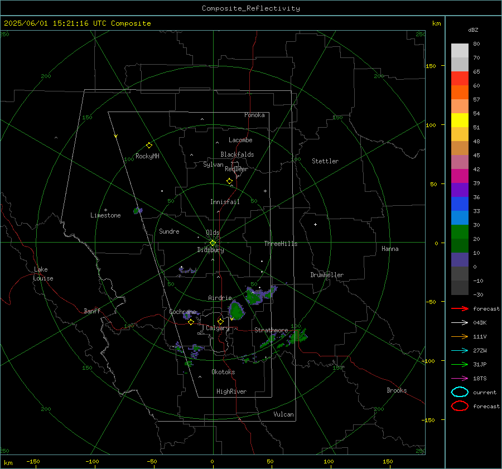This screenshot has width=502, height=469.
Task: Click the Stettler town label
Action: click(325, 161)
